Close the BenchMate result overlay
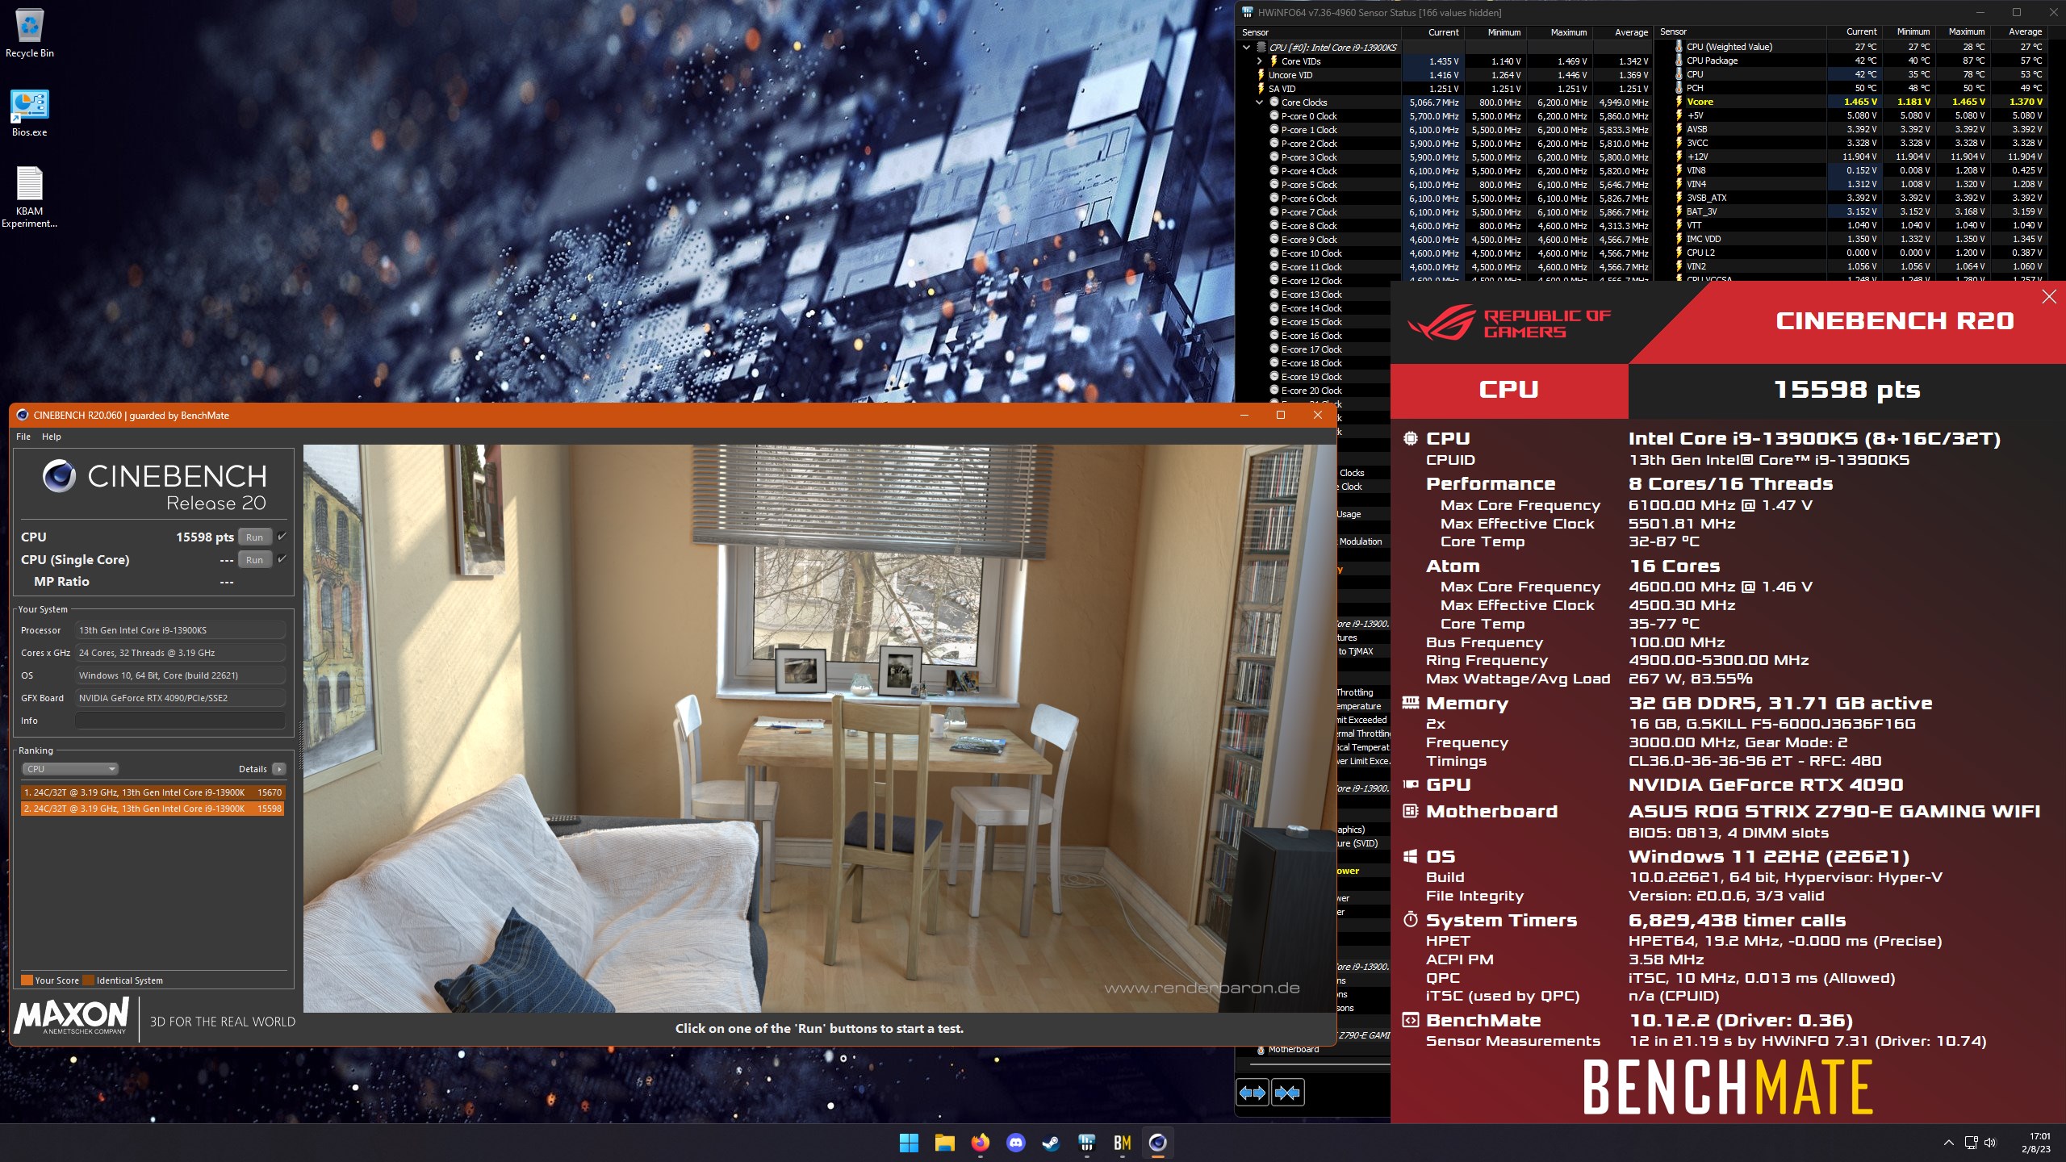This screenshot has height=1162, width=2066. (2049, 297)
